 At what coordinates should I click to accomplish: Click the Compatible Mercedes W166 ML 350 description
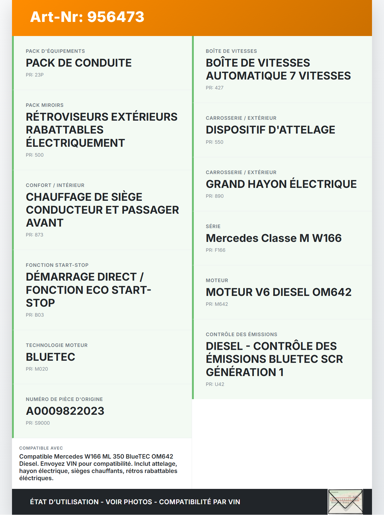point(98,467)
